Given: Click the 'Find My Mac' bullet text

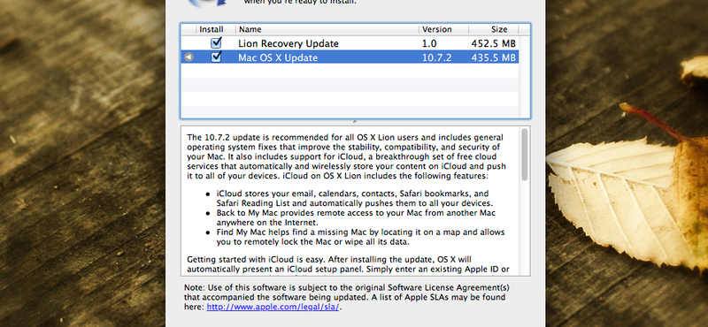Looking at the screenshot, I should (x=360, y=237).
